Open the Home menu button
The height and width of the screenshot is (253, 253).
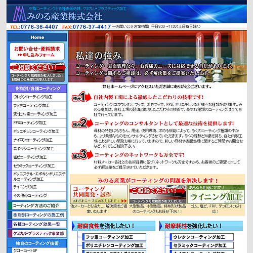pyautogui.click(x=37, y=37)
